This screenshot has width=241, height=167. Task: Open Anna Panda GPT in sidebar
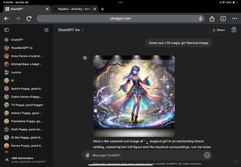(x=27, y=56)
